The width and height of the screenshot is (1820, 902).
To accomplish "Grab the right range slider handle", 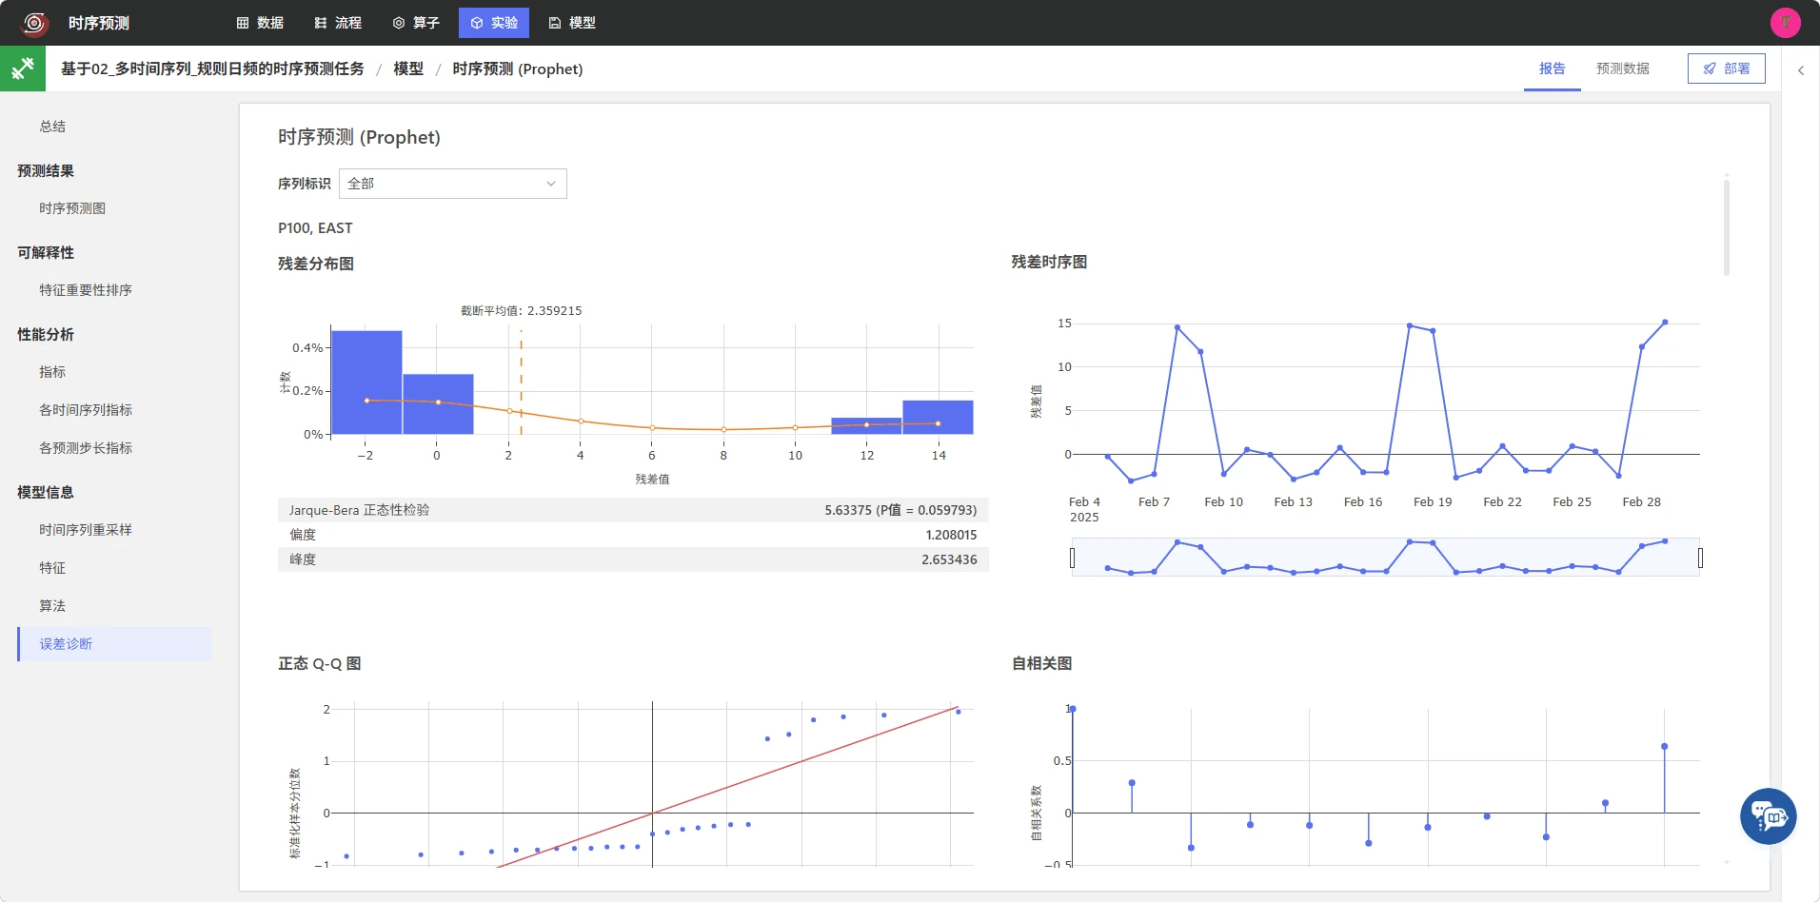I will 1700,558.
